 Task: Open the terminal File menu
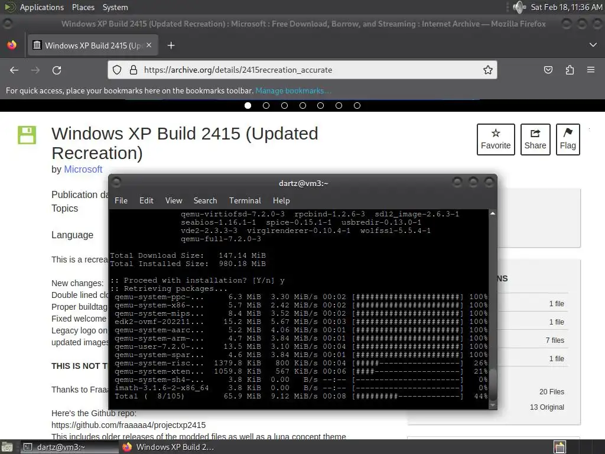coord(121,201)
